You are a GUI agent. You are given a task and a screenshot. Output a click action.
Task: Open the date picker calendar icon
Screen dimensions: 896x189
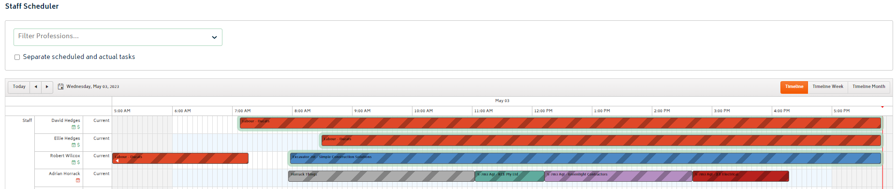coord(61,87)
